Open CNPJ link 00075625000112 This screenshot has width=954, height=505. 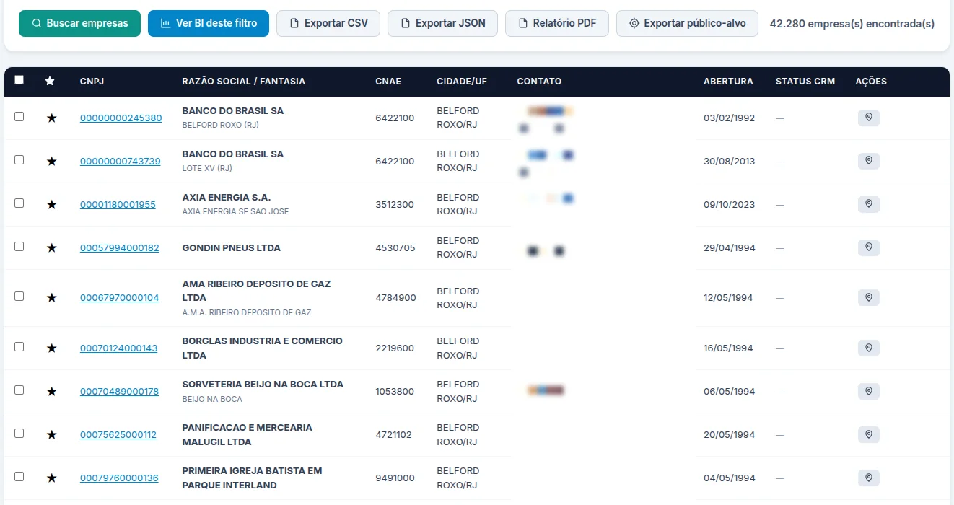click(x=118, y=434)
